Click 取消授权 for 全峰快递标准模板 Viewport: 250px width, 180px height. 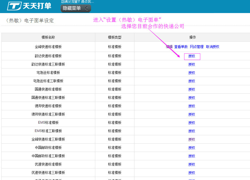point(212,47)
